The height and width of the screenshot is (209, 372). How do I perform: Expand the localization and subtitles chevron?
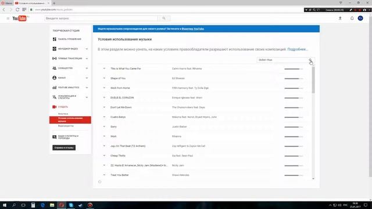tap(87, 98)
